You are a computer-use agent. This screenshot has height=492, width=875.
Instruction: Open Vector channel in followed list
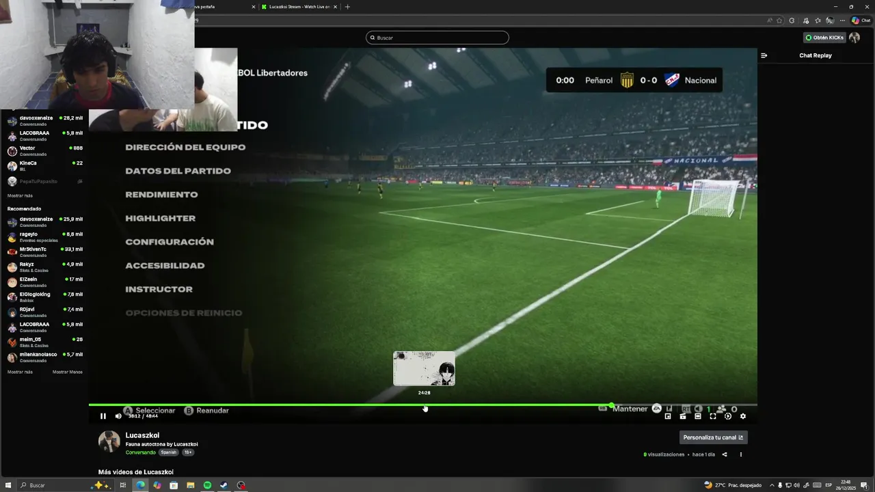pyautogui.click(x=44, y=150)
